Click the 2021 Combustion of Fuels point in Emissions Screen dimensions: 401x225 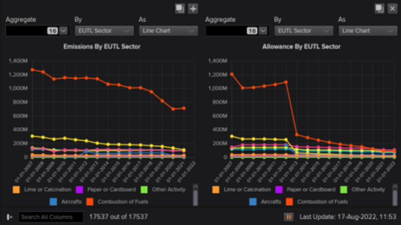tap(184, 108)
